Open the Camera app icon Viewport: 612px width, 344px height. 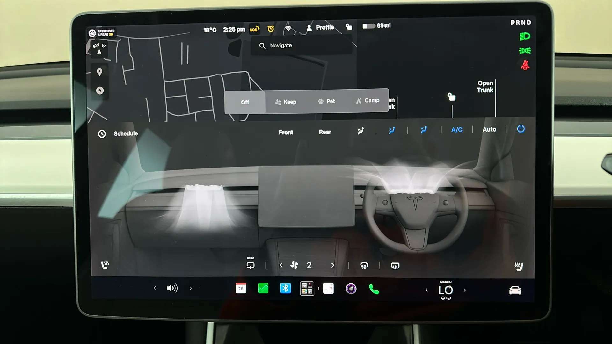[x=351, y=289]
